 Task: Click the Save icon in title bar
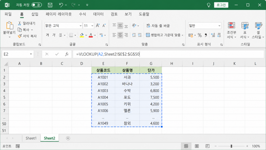pyautogui.click(x=50, y=5)
